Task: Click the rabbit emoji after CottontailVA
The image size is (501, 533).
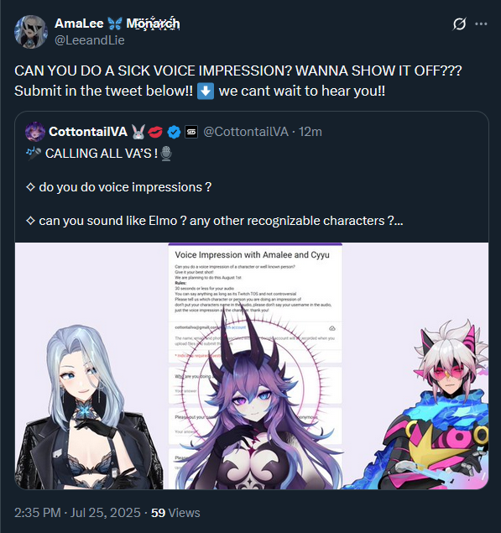Action: click(x=138, y=132)
